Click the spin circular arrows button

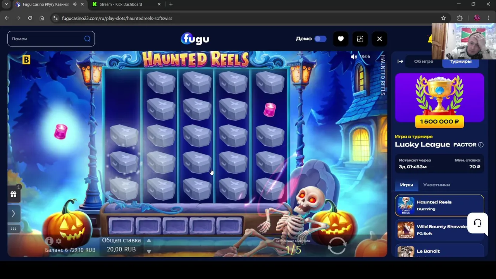[337, 246]
